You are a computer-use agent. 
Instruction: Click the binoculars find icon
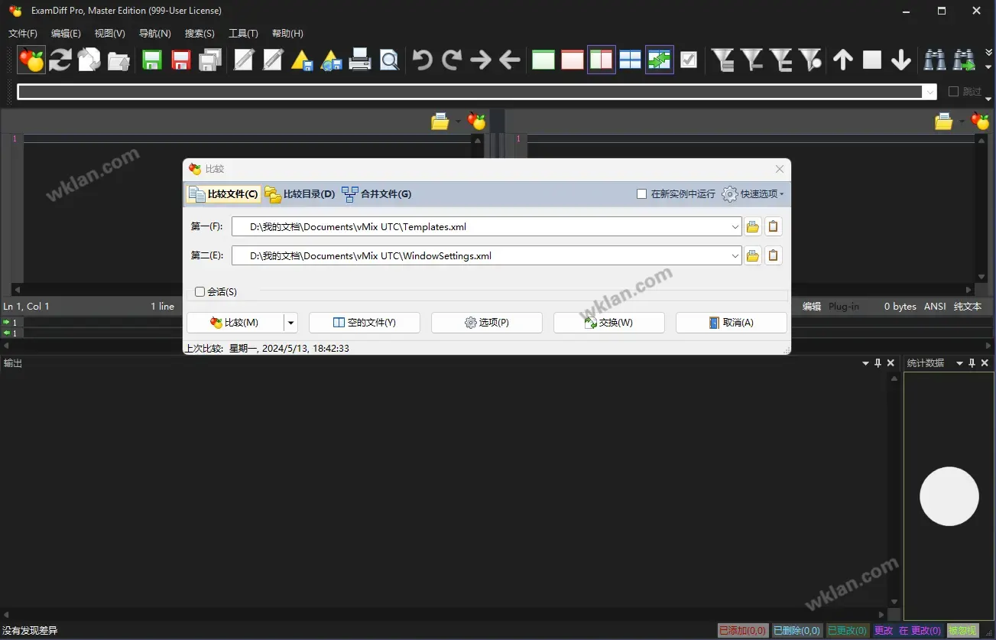[935, 60]
